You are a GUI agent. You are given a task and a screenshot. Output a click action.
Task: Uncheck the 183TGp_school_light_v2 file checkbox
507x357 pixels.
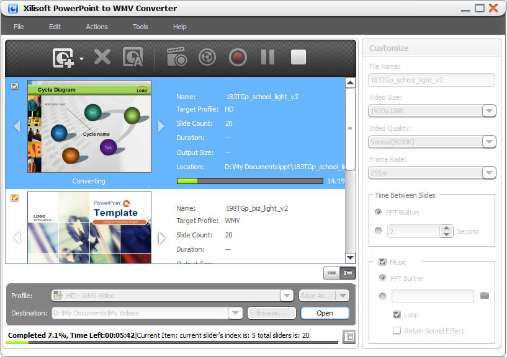click(x=15, y=86)
